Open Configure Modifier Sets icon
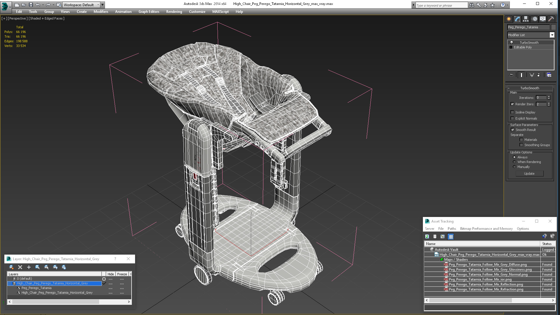This screenshot has width=560, height=315. [x=549, y=75]
